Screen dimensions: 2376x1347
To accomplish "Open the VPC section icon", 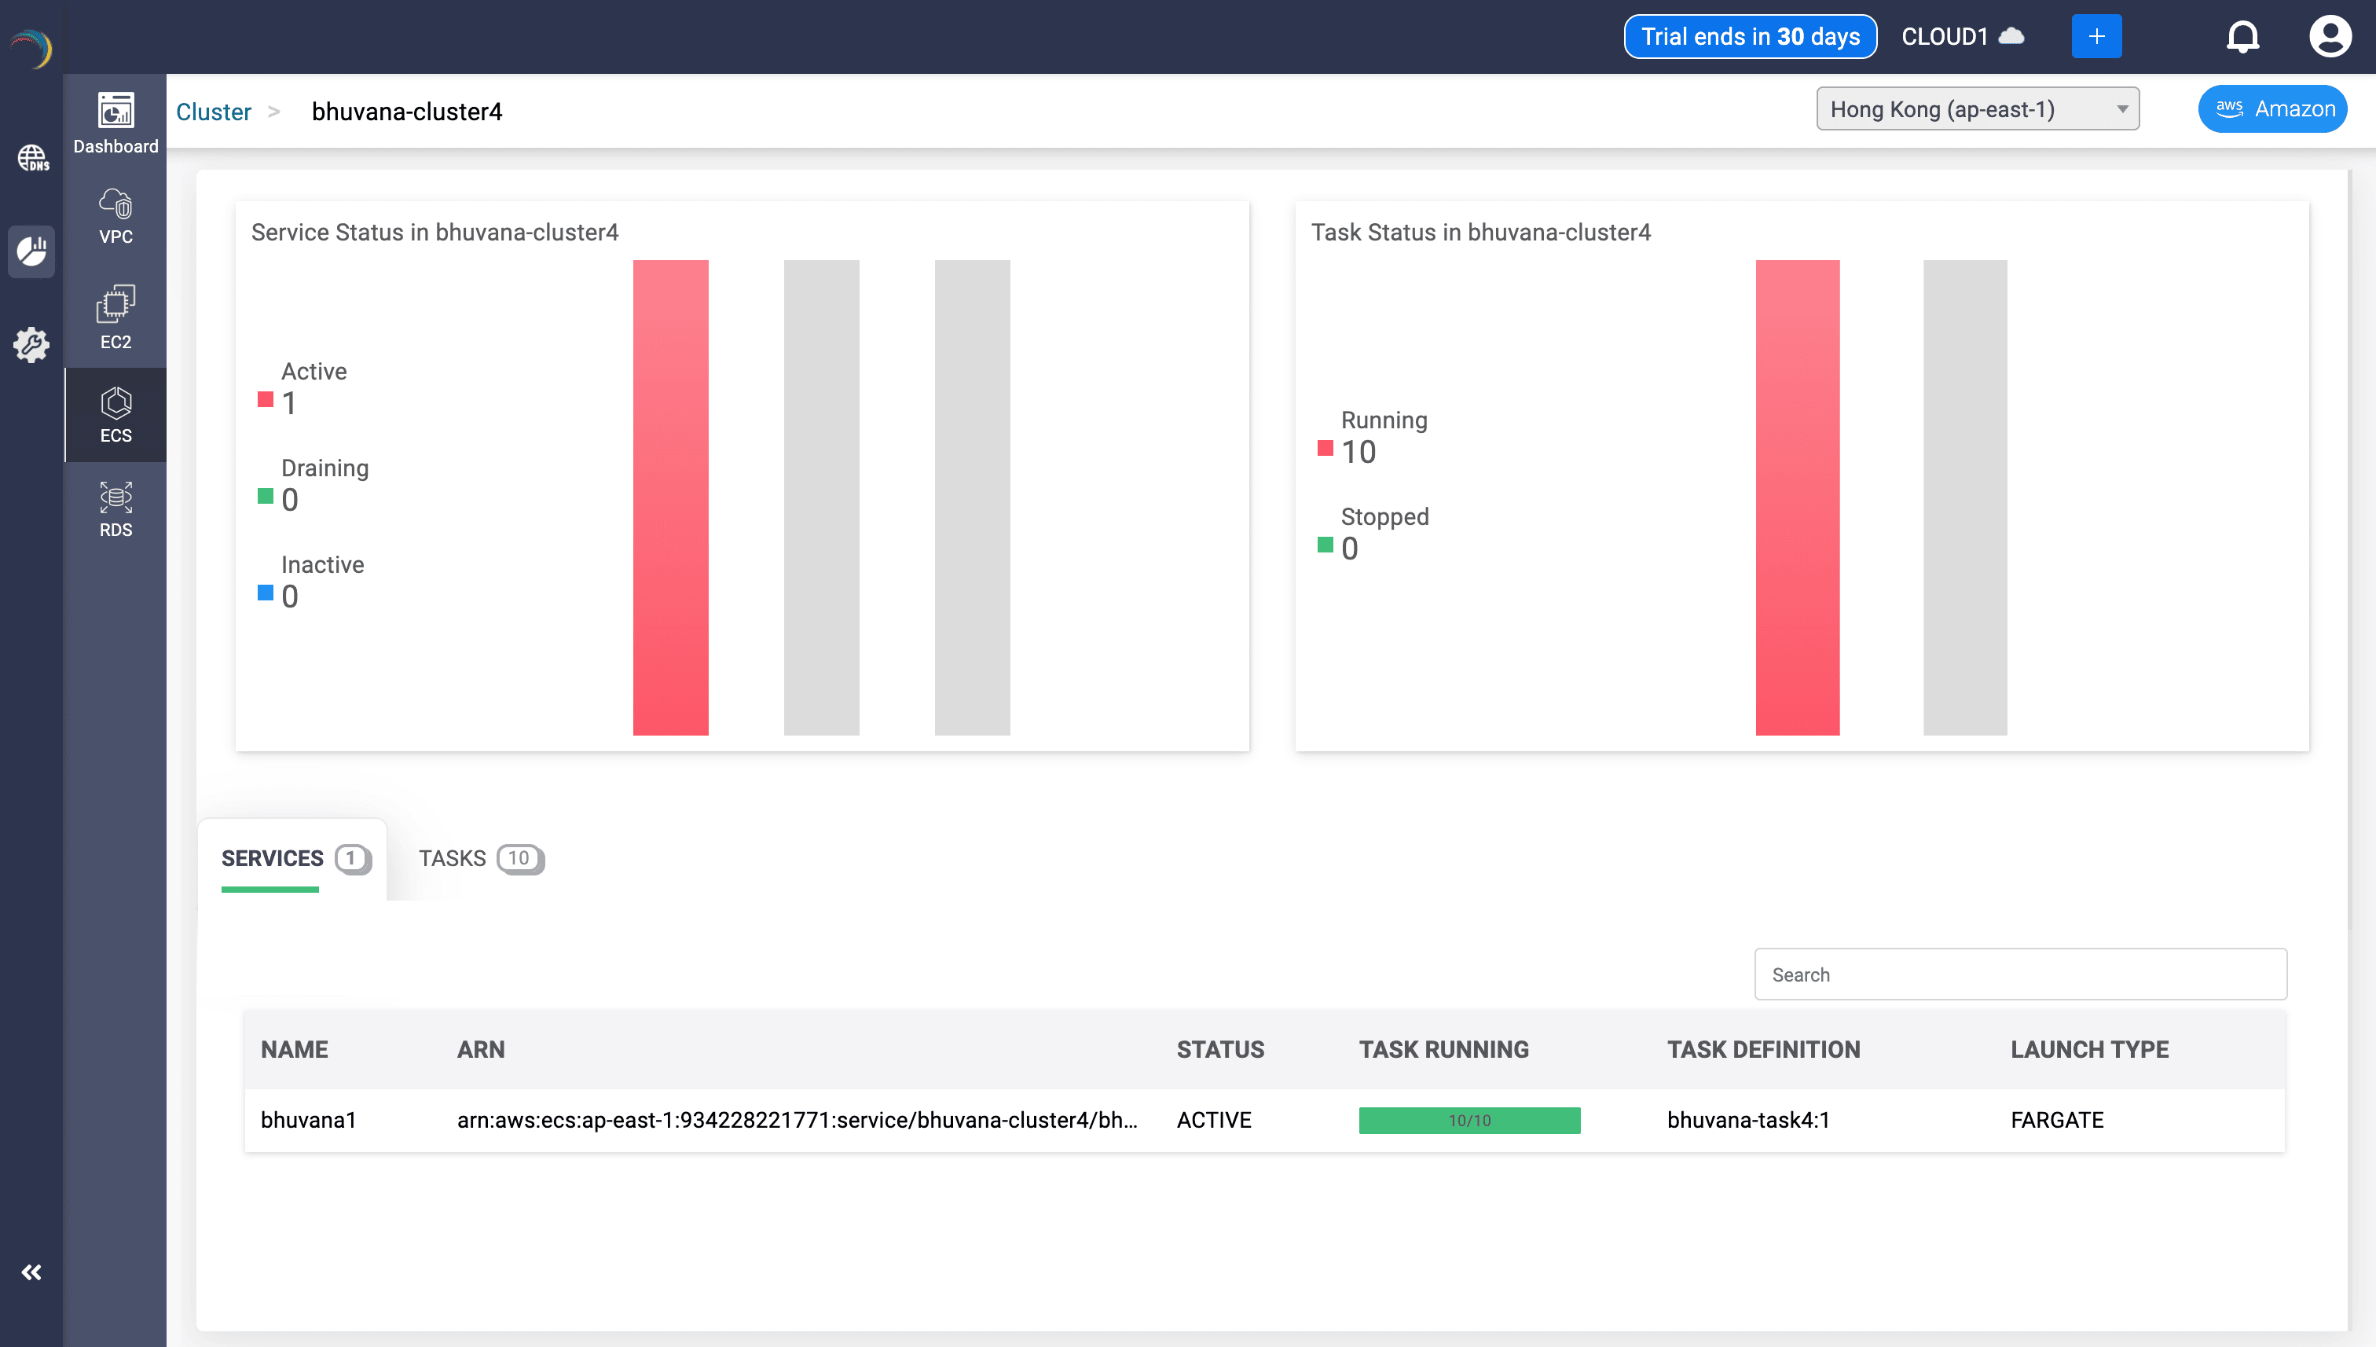I will [115, 215].
